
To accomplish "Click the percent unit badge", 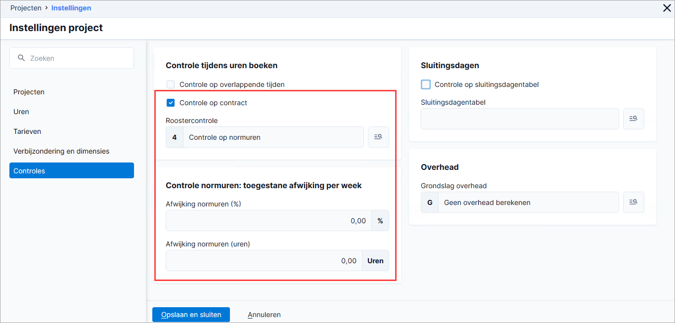I will click(x=380, y=221).
